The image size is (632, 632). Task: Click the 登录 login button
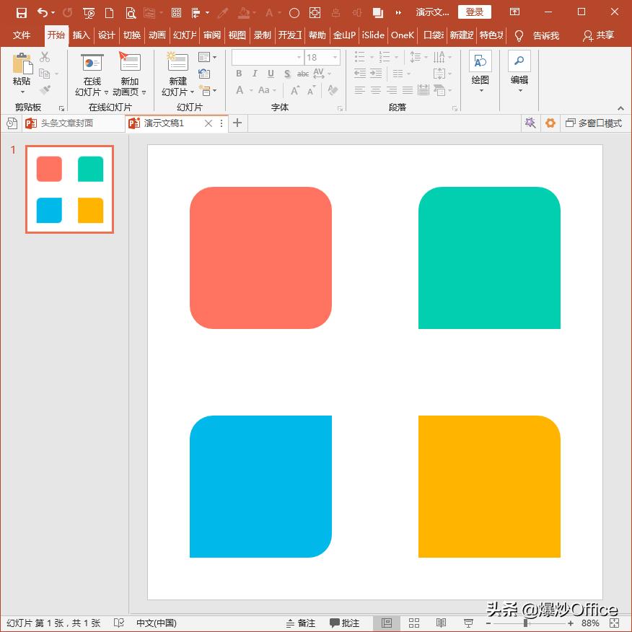coord(475,12)
